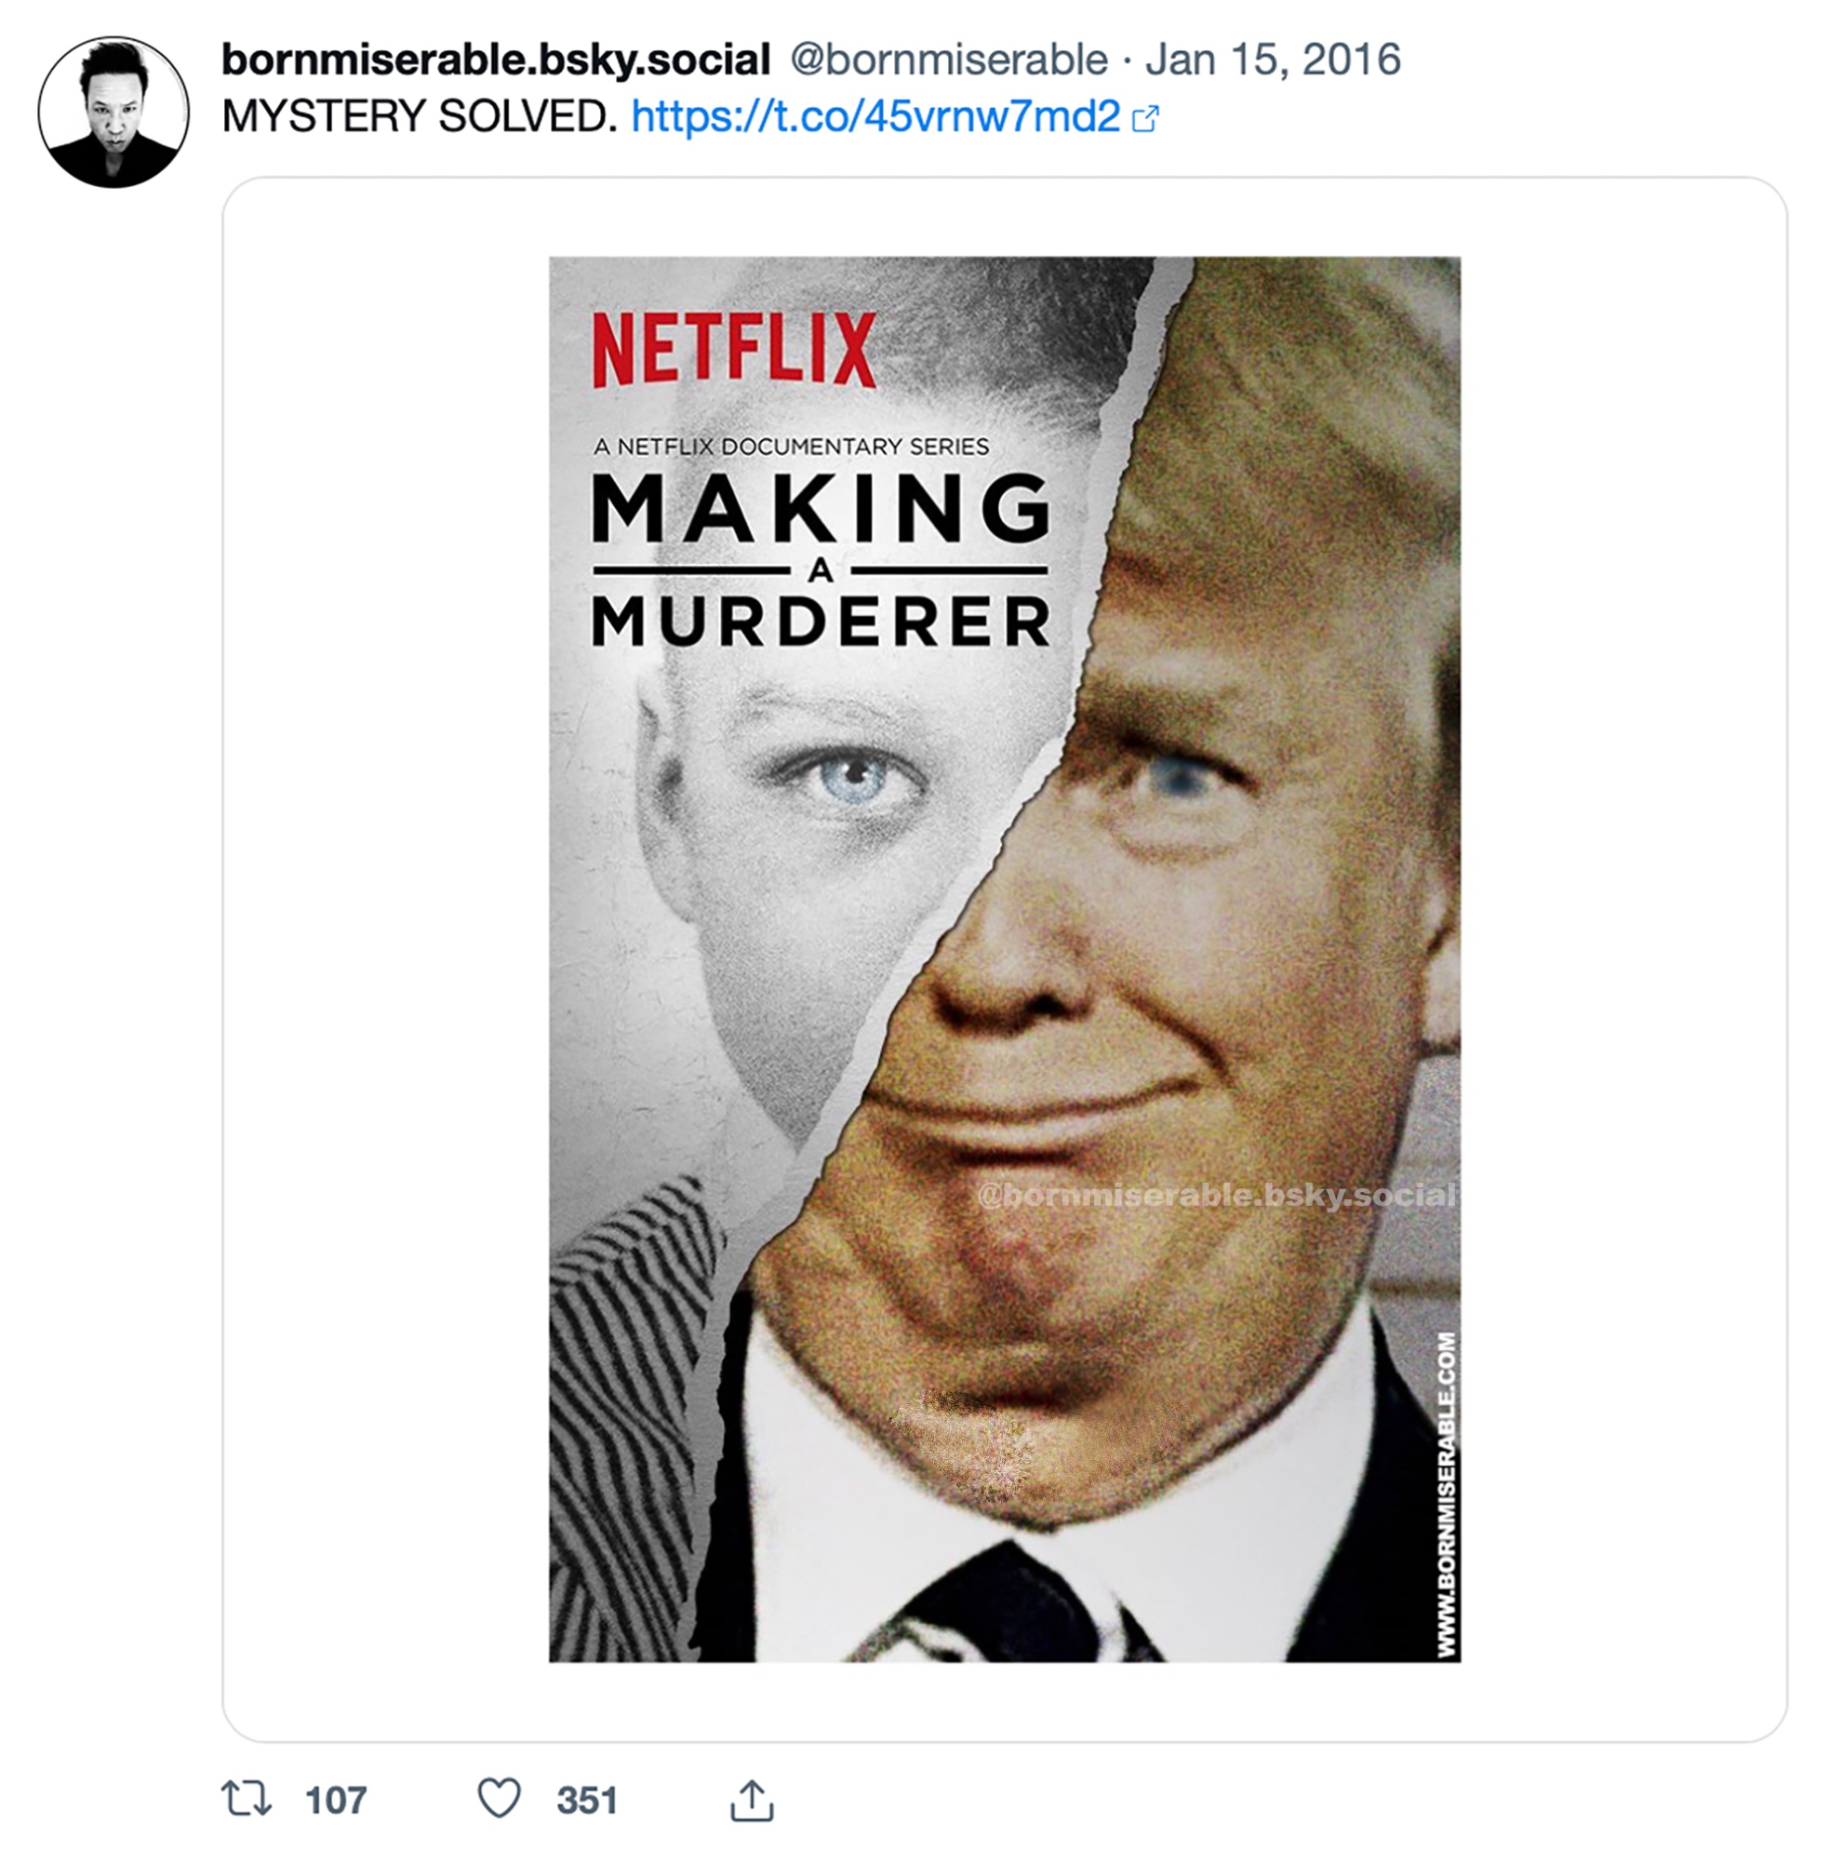1830x1861 pixels.
Task: Click "A NETFLIX DOCUMENTARY SERIES" caption
Action: point(791,446)
